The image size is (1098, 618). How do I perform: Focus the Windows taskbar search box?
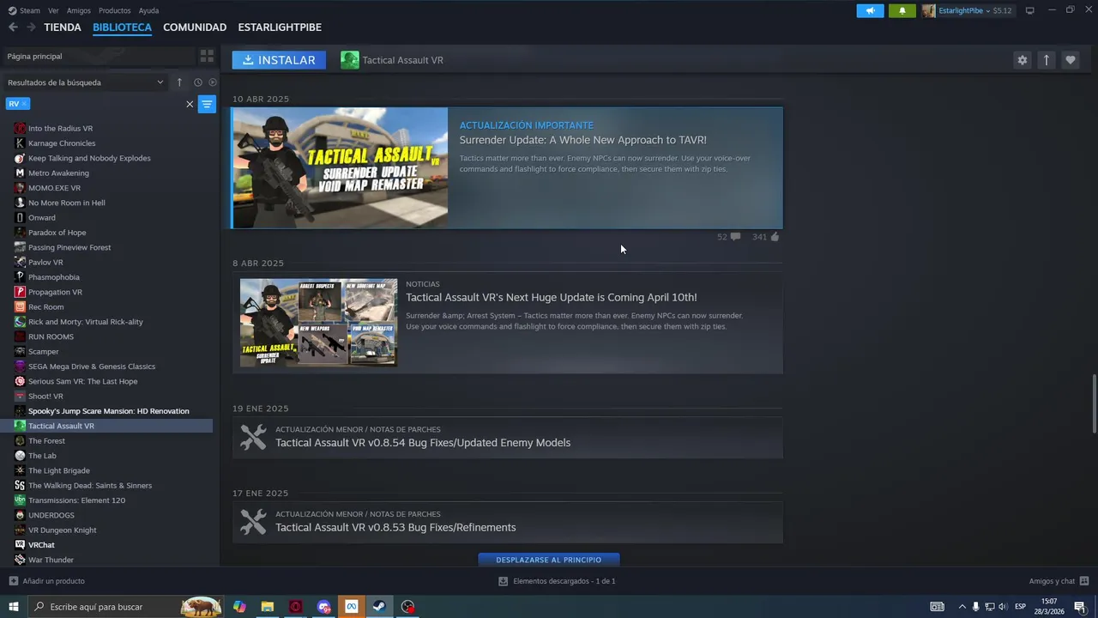tap(125, 607)
